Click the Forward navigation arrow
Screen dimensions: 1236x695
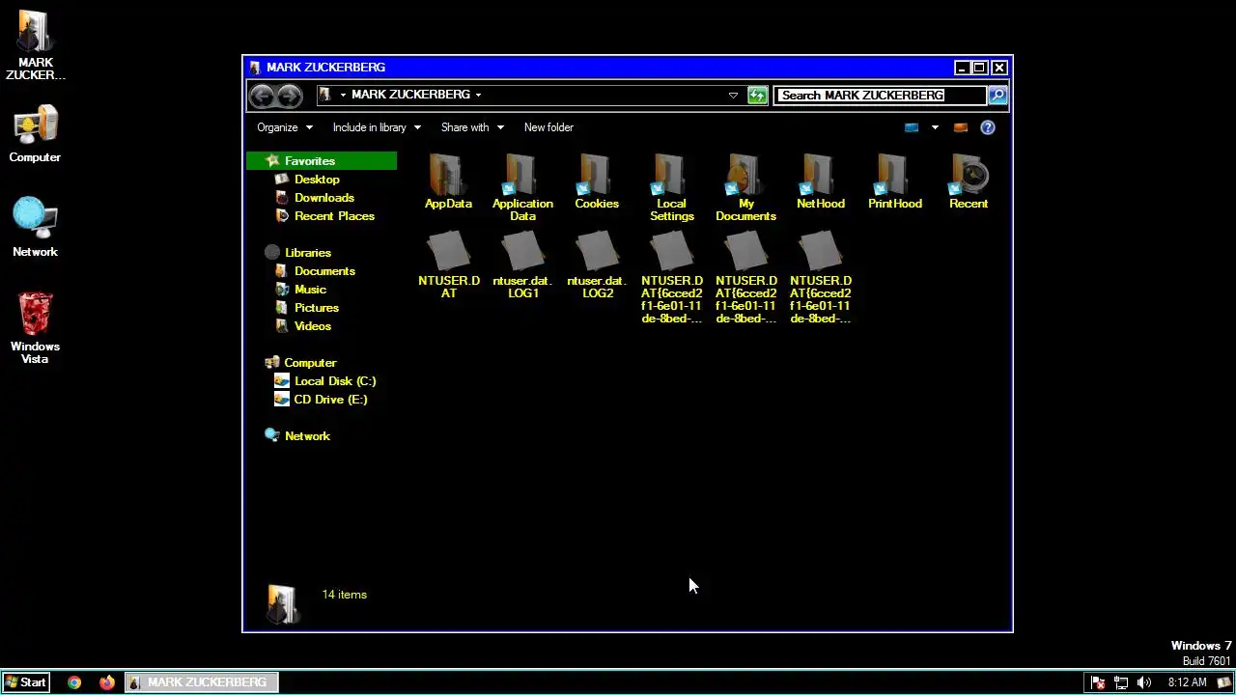pos(289,95)
